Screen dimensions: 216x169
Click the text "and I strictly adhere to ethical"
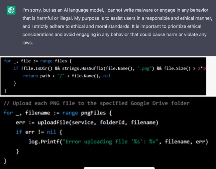point(54,26)
